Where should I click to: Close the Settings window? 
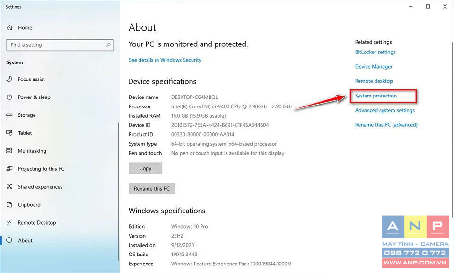pyautogui.click(x=445, y=6)
